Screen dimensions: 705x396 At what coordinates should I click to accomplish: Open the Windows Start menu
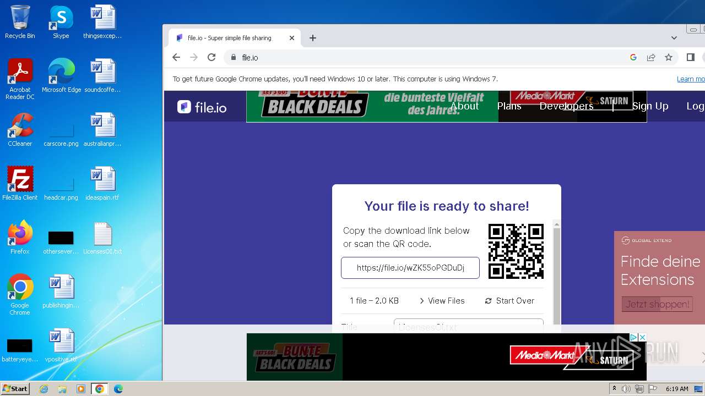pyautogui.click(x=15, y=388)
